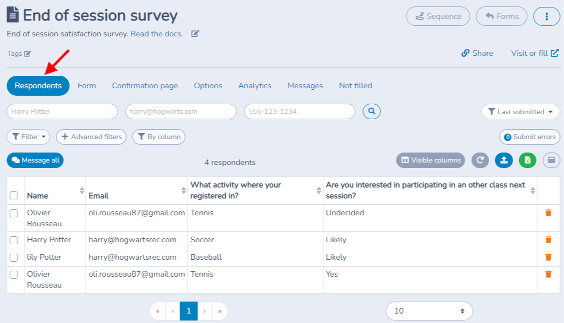Sort the next session interest column
Image resolution: width=564 pixels, height=323 pixels.
point(533,190)
